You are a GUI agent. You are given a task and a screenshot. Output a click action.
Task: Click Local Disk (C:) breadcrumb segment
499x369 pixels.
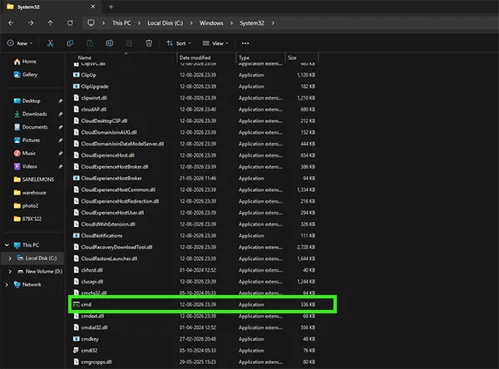(166, 23)
